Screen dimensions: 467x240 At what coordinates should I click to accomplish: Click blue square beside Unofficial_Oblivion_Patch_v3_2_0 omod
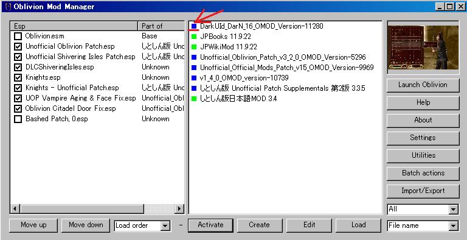click(194, 57)
